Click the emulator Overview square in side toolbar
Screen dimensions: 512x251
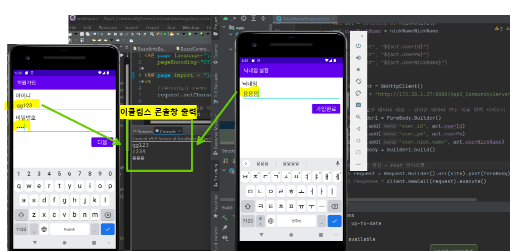[x=358, y=152]
